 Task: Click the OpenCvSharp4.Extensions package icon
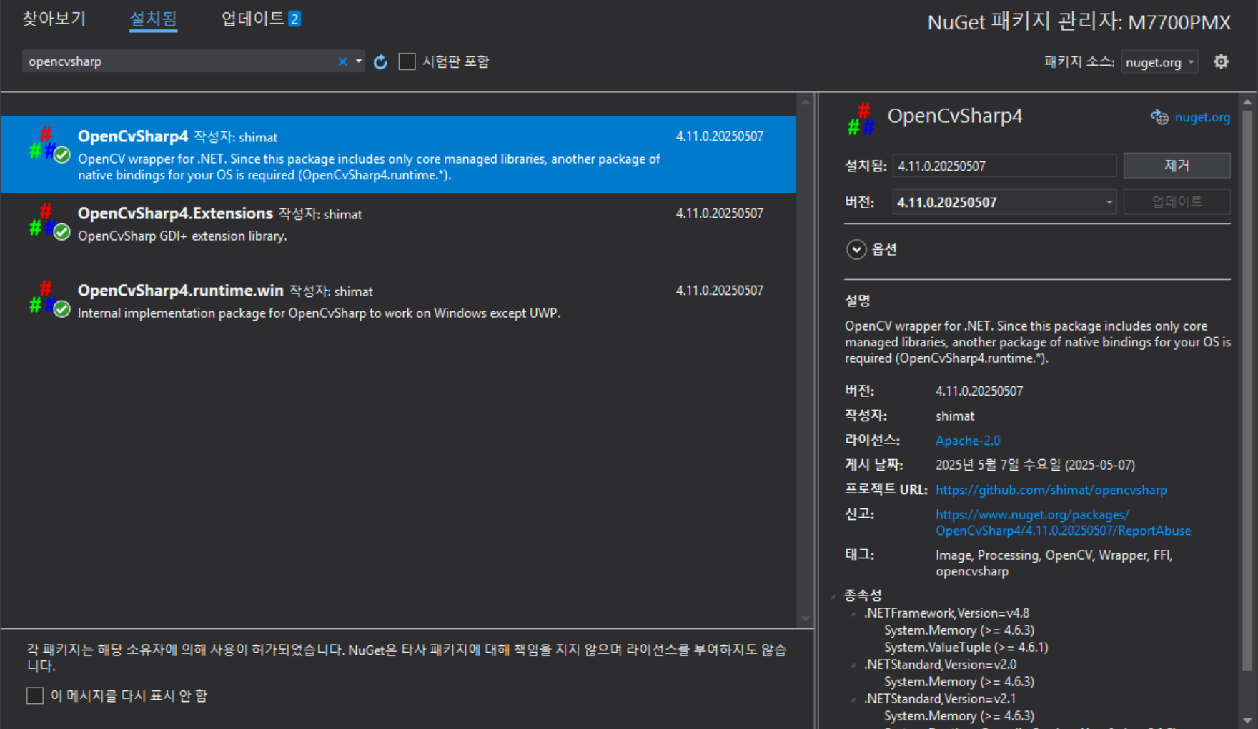click(49, 221)
